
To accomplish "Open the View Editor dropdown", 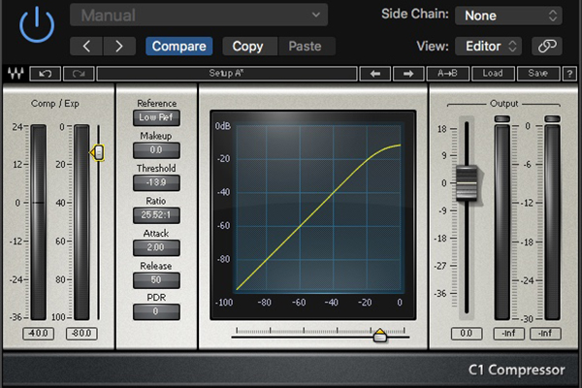I will [x=489, y=47].
